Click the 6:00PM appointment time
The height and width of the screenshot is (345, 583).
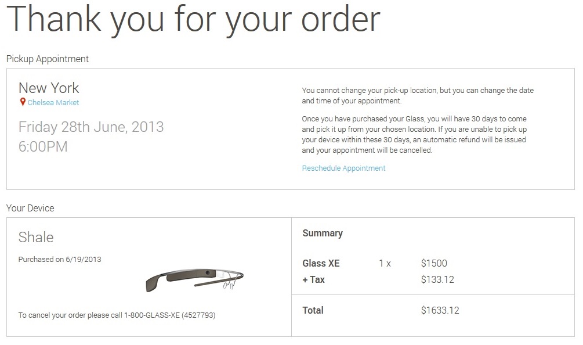pos(43,147)
